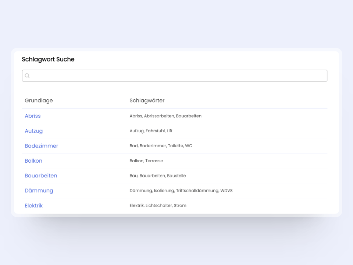The width and height of the screenshot is (353, 265).
Task: Click the 'Trittschalldämmung' keyword
Action: [x=197, y=191]
